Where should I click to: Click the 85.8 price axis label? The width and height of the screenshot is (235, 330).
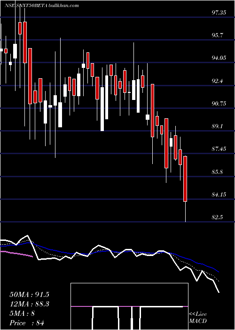tap(218, 172)
